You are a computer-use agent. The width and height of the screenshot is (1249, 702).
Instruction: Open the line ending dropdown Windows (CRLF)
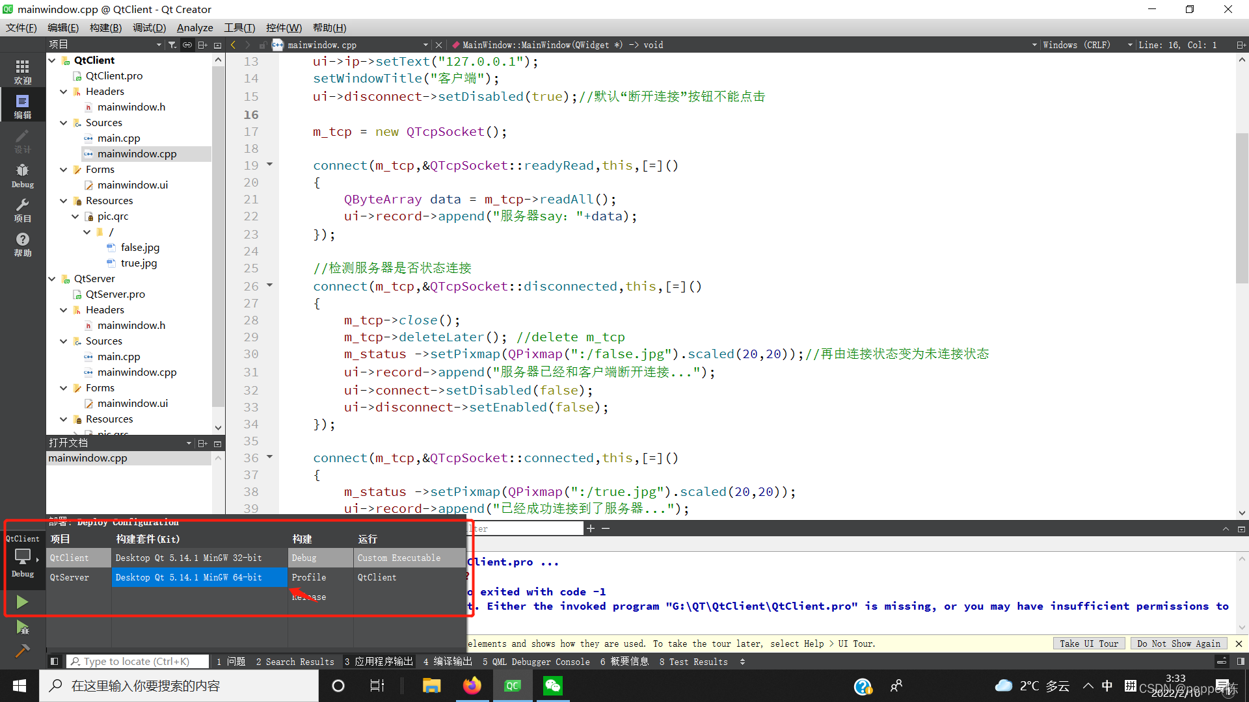coord(1088,45)
